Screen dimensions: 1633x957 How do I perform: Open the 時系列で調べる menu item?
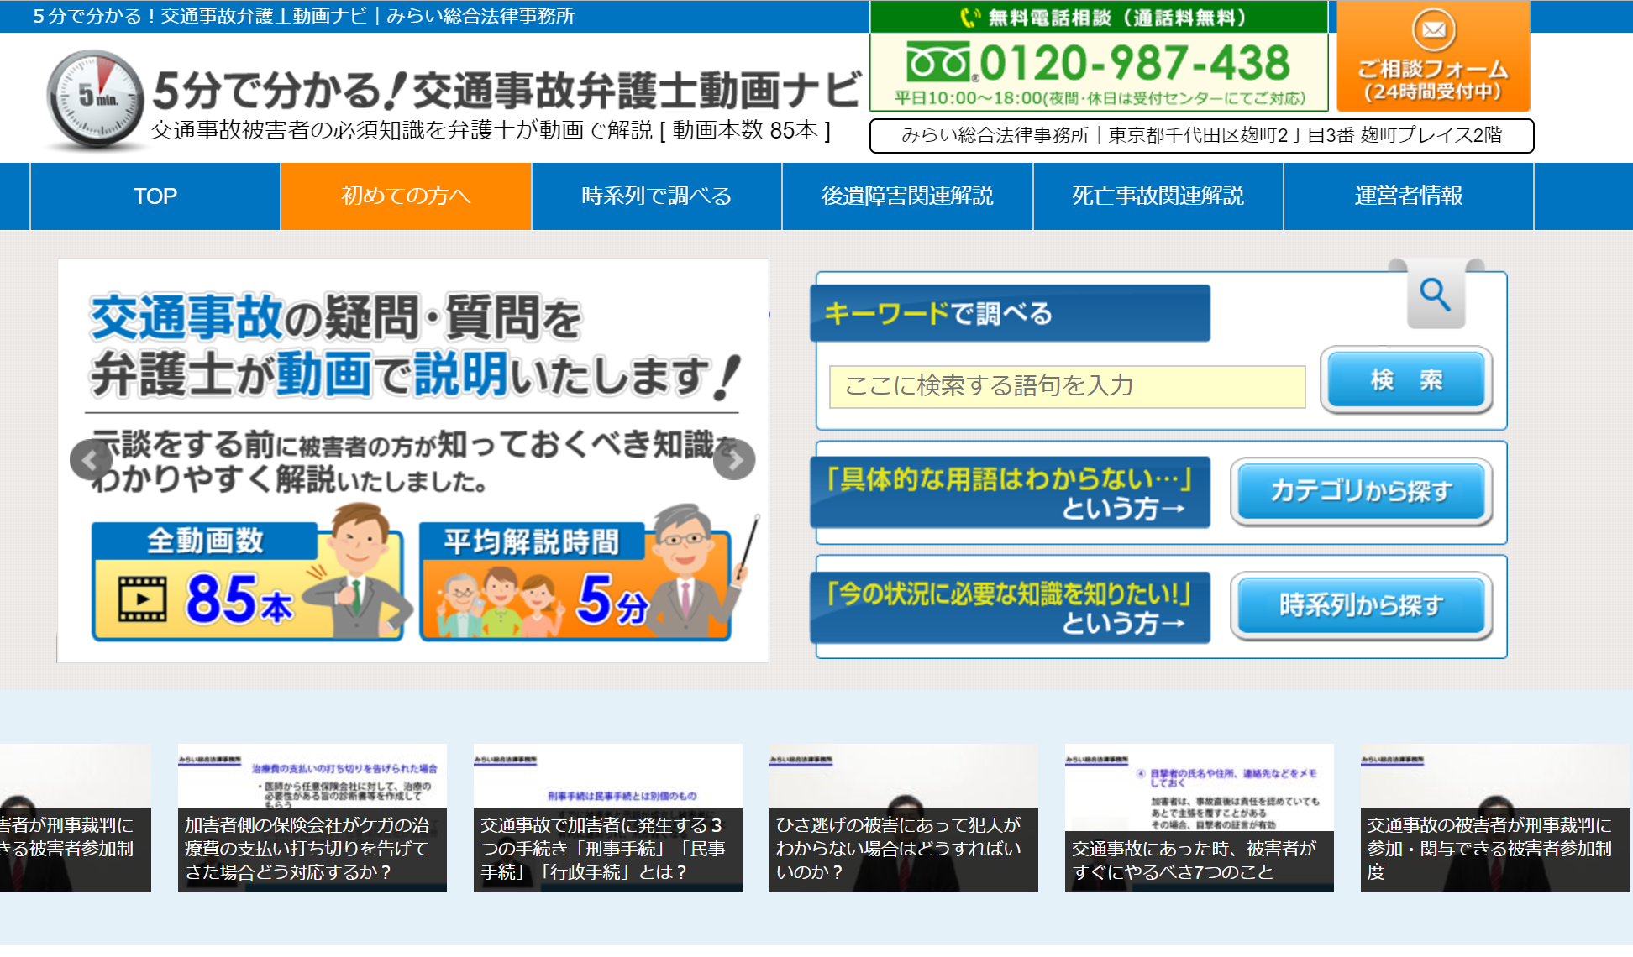coord(656,196)
